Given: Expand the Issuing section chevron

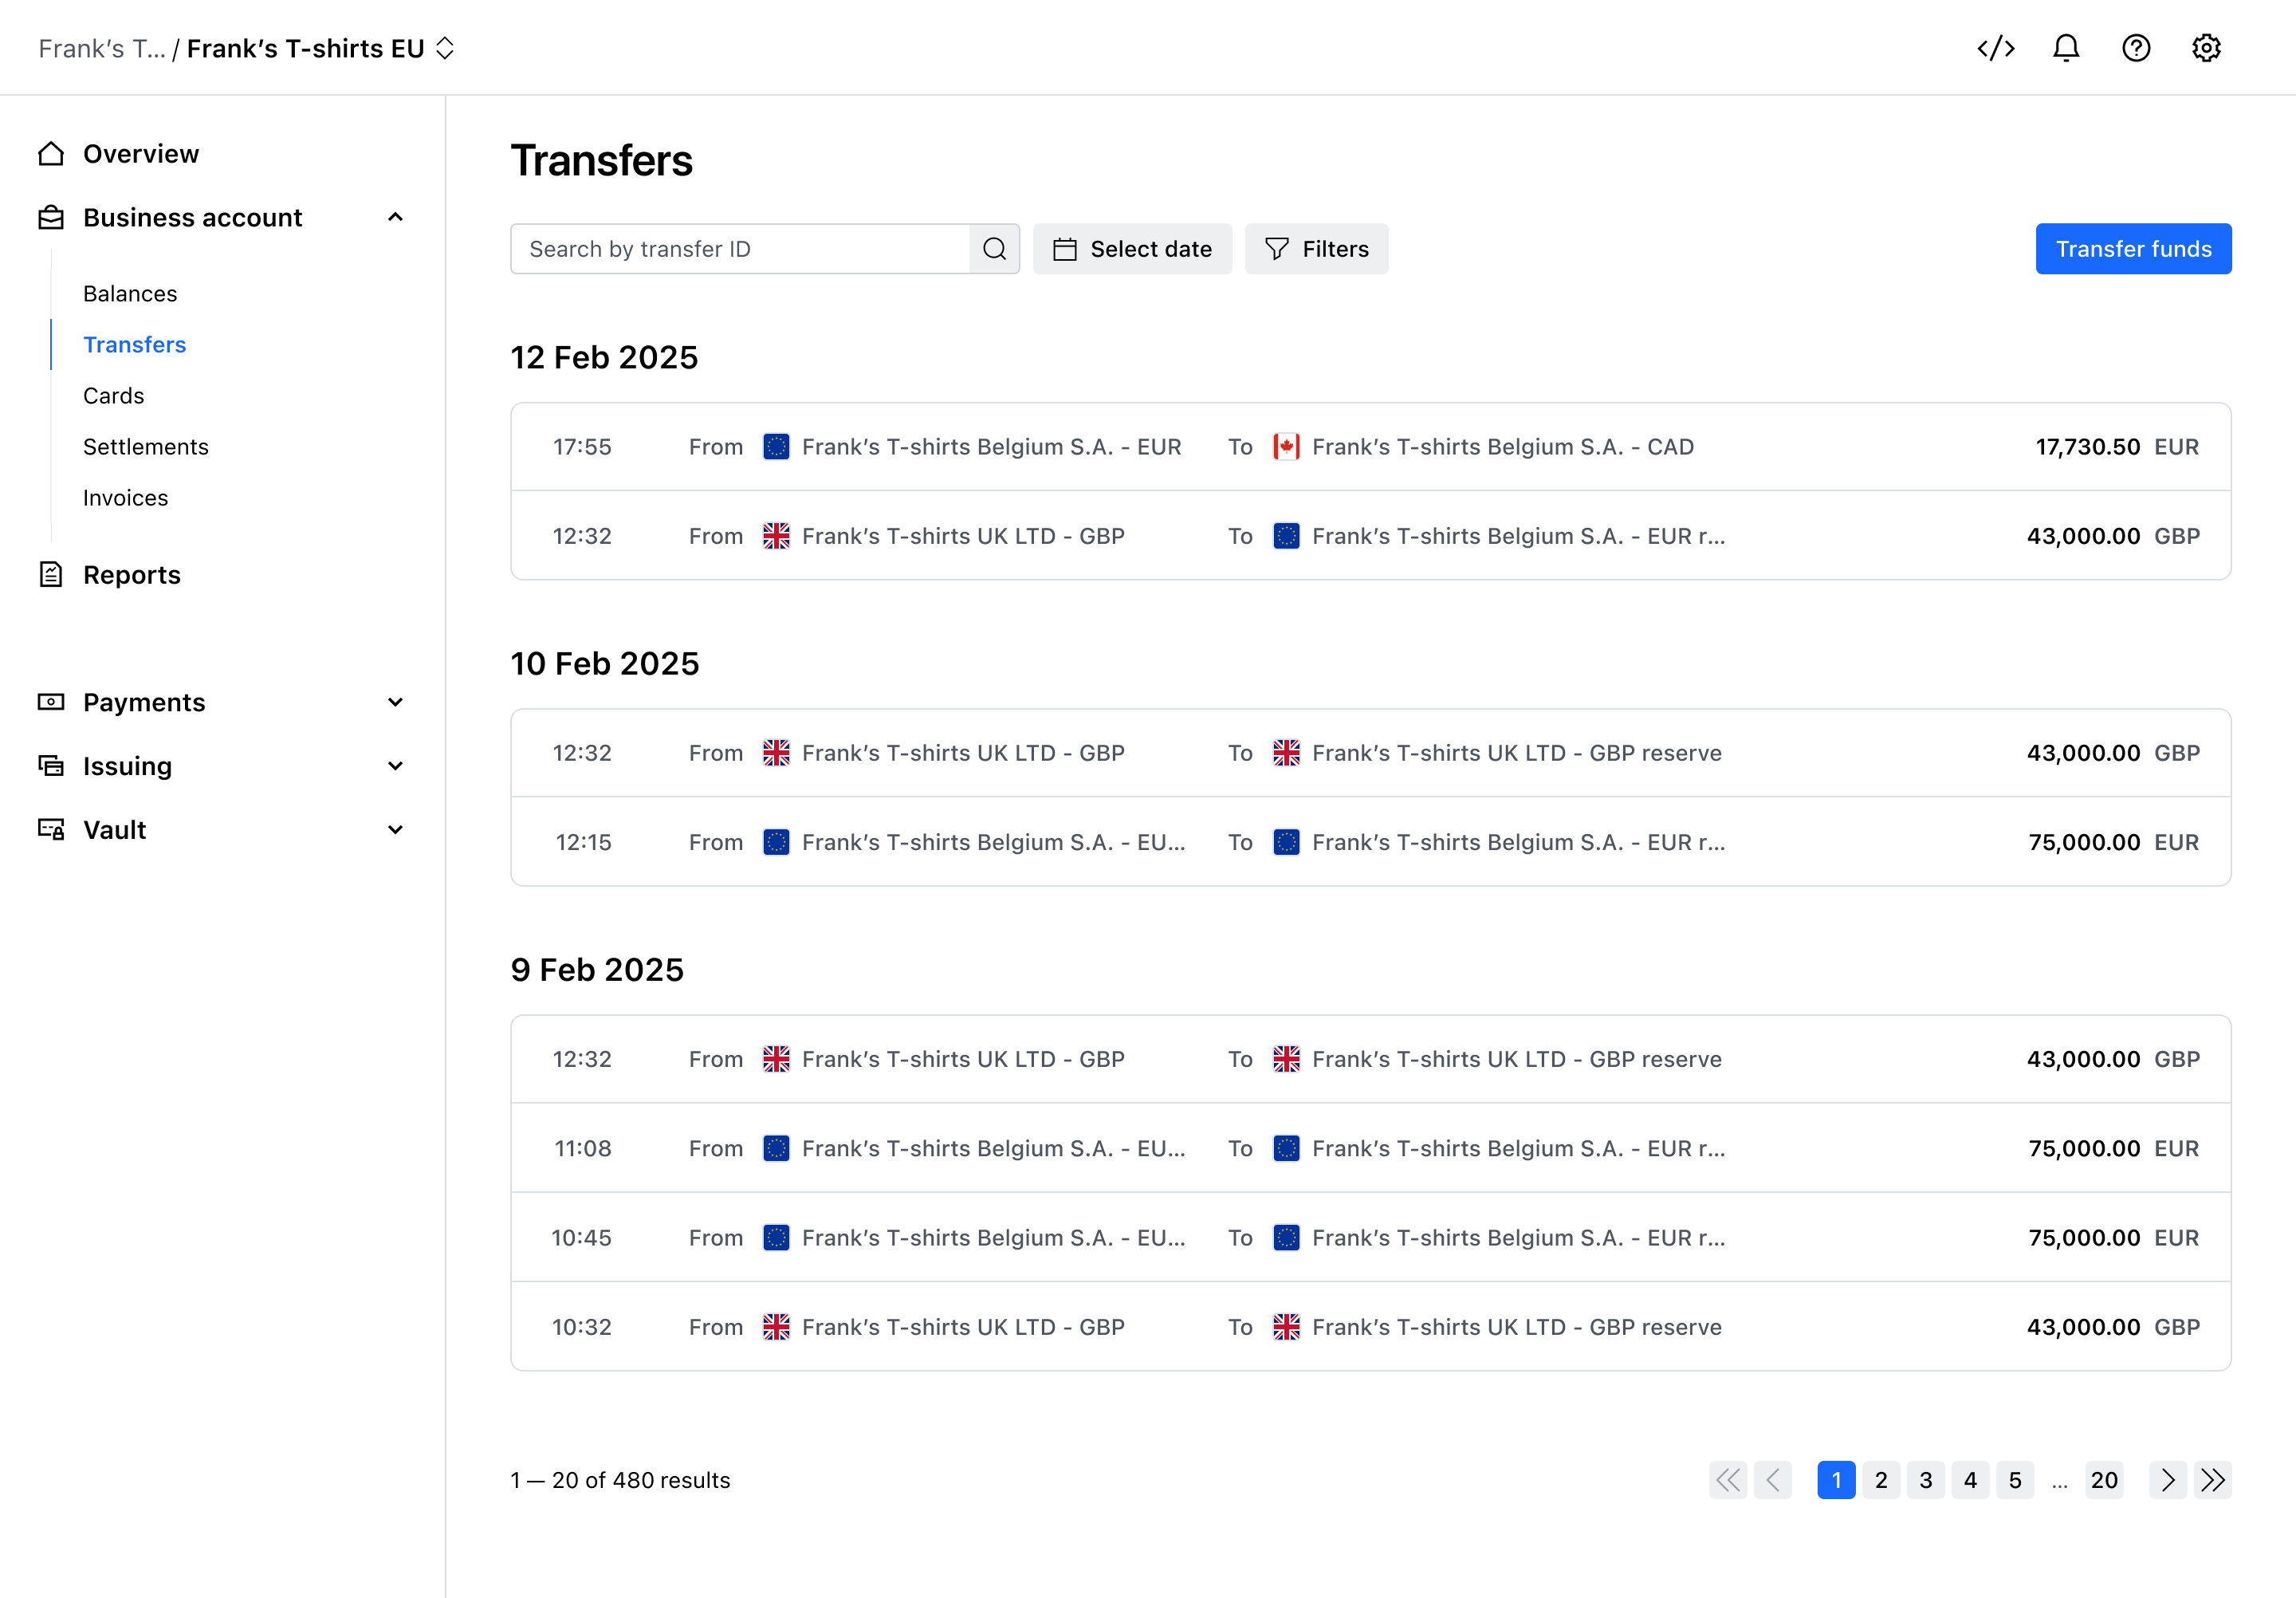Looking at the screenshot, I should [x=396, y=766].
